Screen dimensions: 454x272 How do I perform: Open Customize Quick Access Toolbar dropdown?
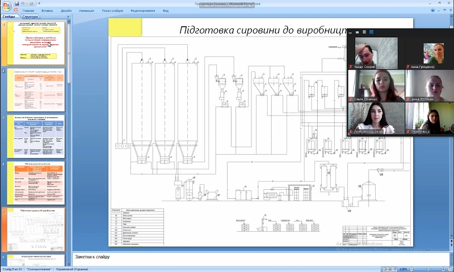click(39, 3)
